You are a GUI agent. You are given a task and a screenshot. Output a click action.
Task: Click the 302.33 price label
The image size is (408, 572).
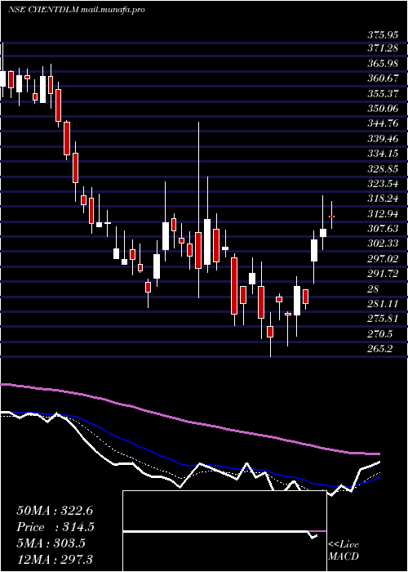point(383,244)
